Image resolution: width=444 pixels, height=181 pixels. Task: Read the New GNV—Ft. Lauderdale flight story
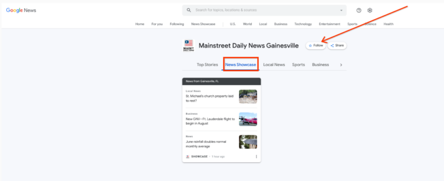click(210, 121)
